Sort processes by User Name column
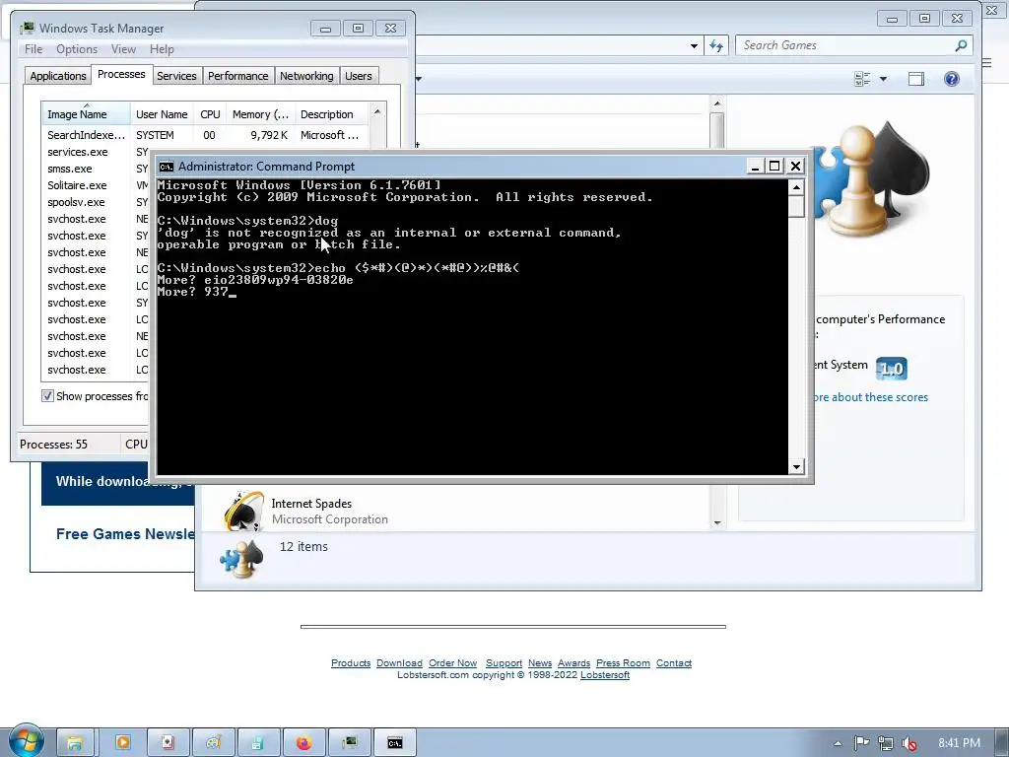Screen dimensions: 1009x757 pos(162,114)
